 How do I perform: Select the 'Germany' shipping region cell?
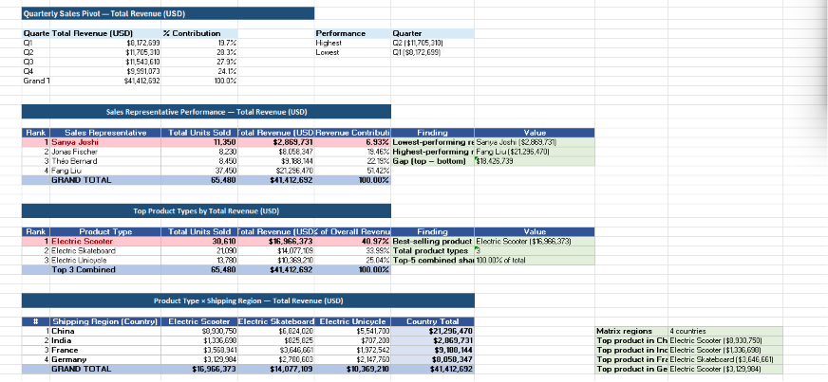pyautogui.click(x=105, y=360)
